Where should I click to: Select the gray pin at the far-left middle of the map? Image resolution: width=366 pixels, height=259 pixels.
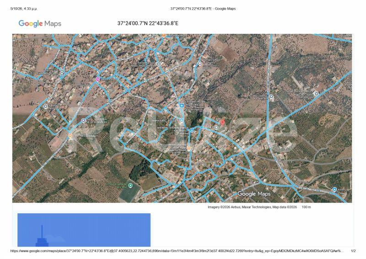[45, 107]
